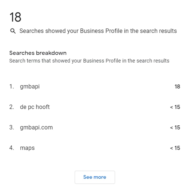Select the maps search term

[27, 148]
